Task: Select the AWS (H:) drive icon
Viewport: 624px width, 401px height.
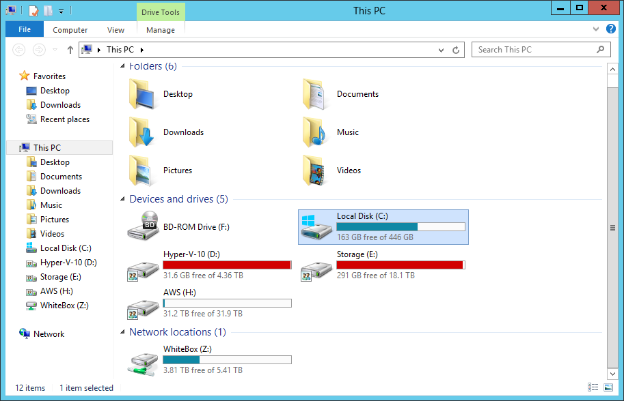Action: point(143,309)
